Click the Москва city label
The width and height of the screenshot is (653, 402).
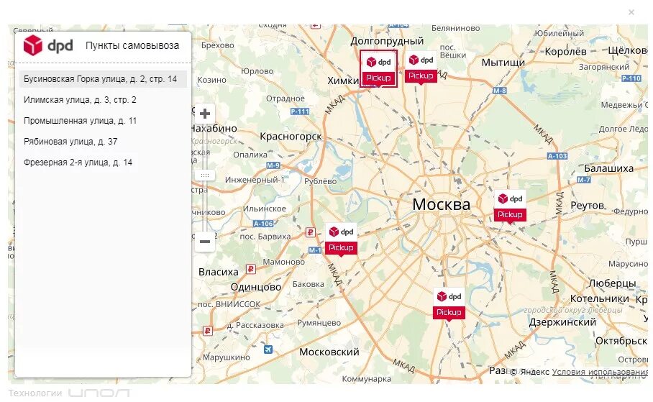click(x=441, y=204)
